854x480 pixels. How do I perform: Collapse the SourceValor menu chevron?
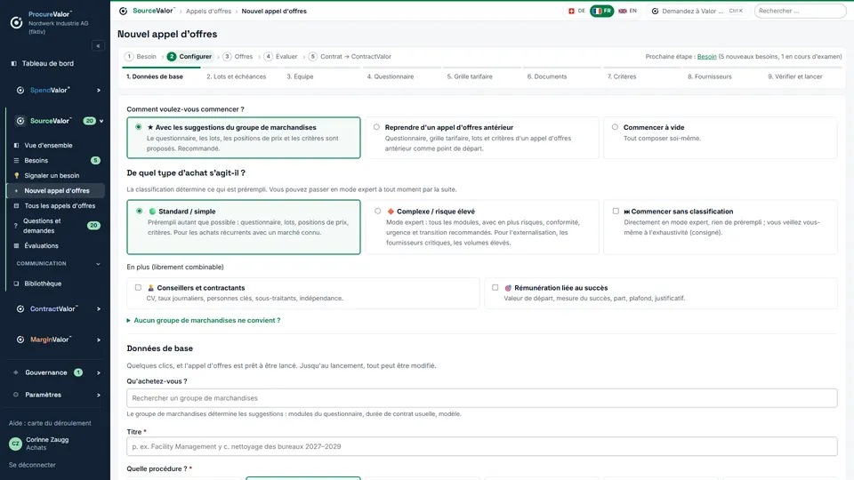[x=101, y=121]
